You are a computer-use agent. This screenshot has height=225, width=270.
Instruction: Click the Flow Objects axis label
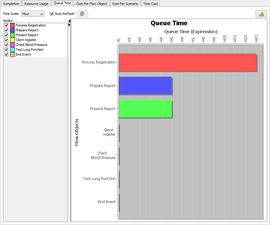point(77,132)
